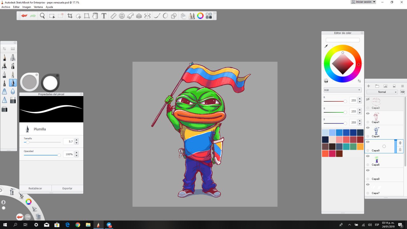The image size is (407, 229).
Task: Hide layer Capa8
Action: [368, 170]
